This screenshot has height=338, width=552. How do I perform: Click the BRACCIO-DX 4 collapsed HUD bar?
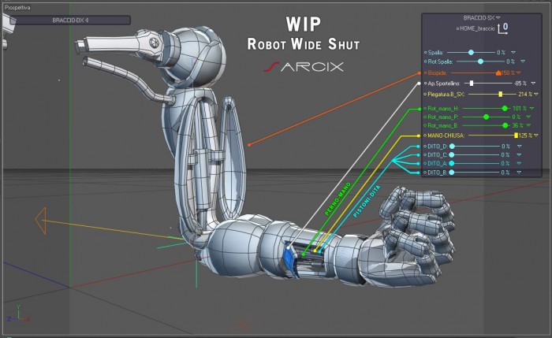(x=70, y=20)
